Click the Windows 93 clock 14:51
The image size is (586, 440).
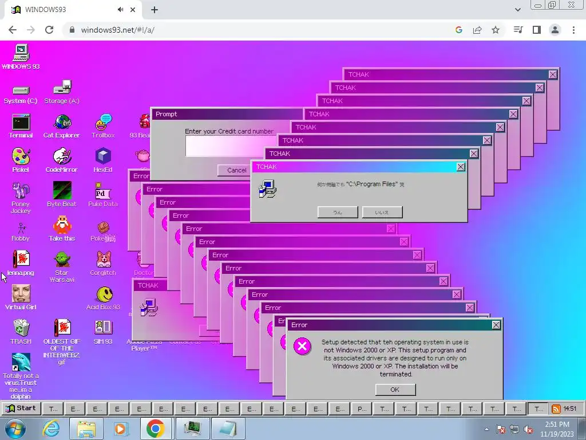click(x=570, y=409)
